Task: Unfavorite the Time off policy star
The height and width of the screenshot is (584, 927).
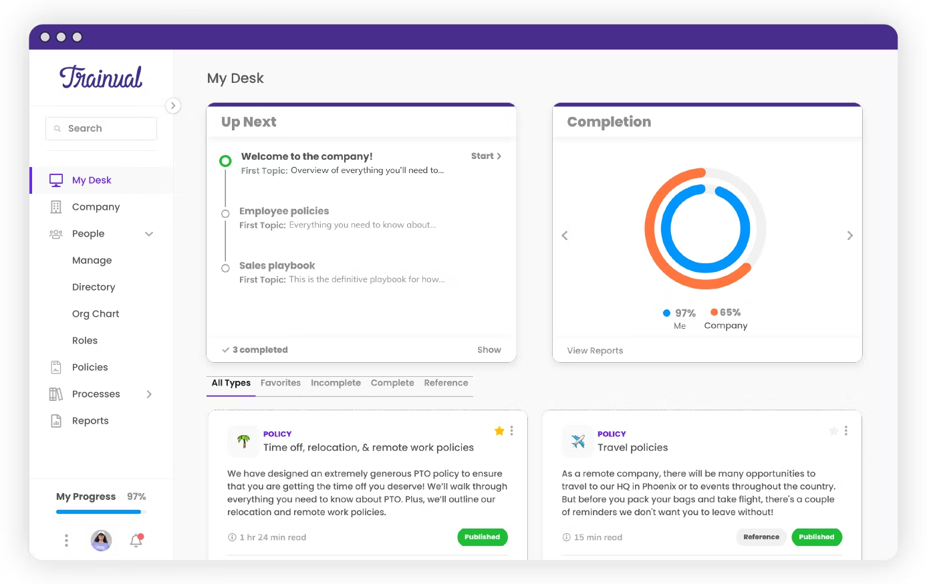Action: (499, 431)
